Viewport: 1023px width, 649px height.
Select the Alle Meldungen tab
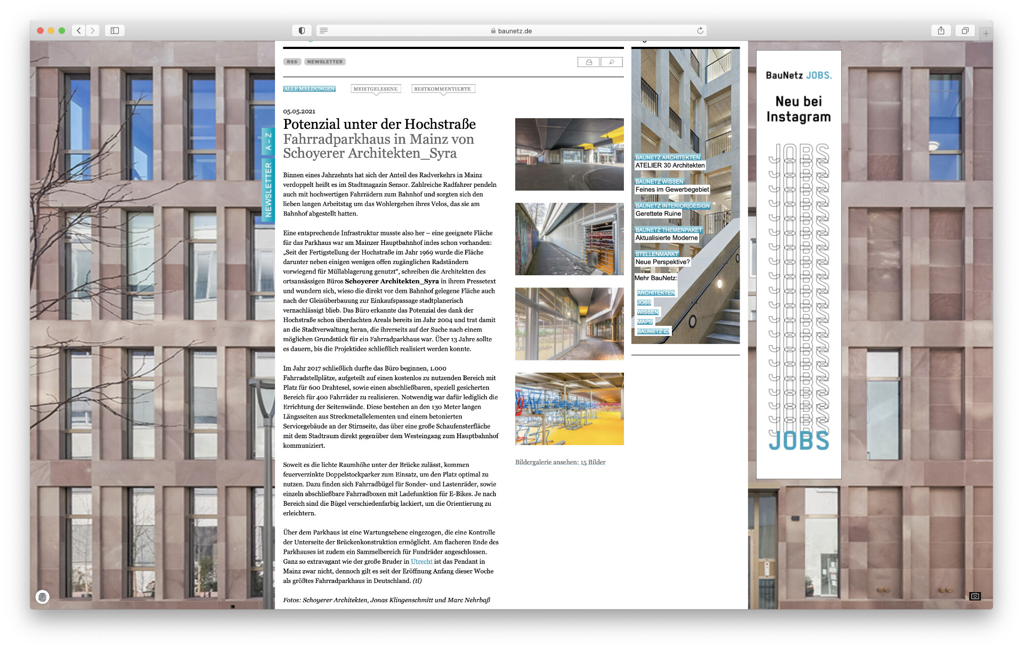(x=309, y=89)
